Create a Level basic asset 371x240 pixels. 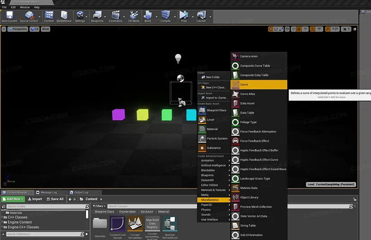pos(214,120)
